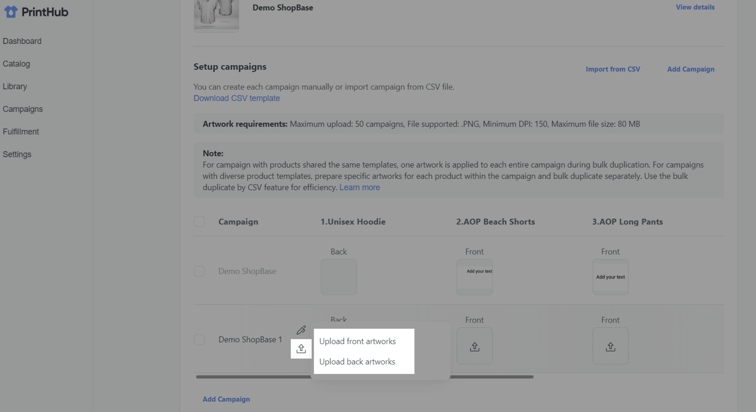Open Library in the sidebar
The image size is (756, 412).
pos(15,86)
